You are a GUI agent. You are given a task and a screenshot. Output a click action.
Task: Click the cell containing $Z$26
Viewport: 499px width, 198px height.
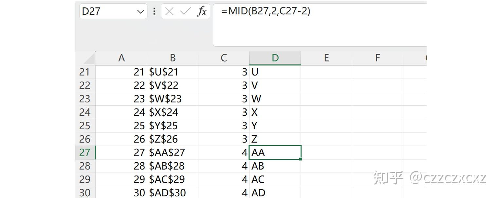tap(173, 139)
